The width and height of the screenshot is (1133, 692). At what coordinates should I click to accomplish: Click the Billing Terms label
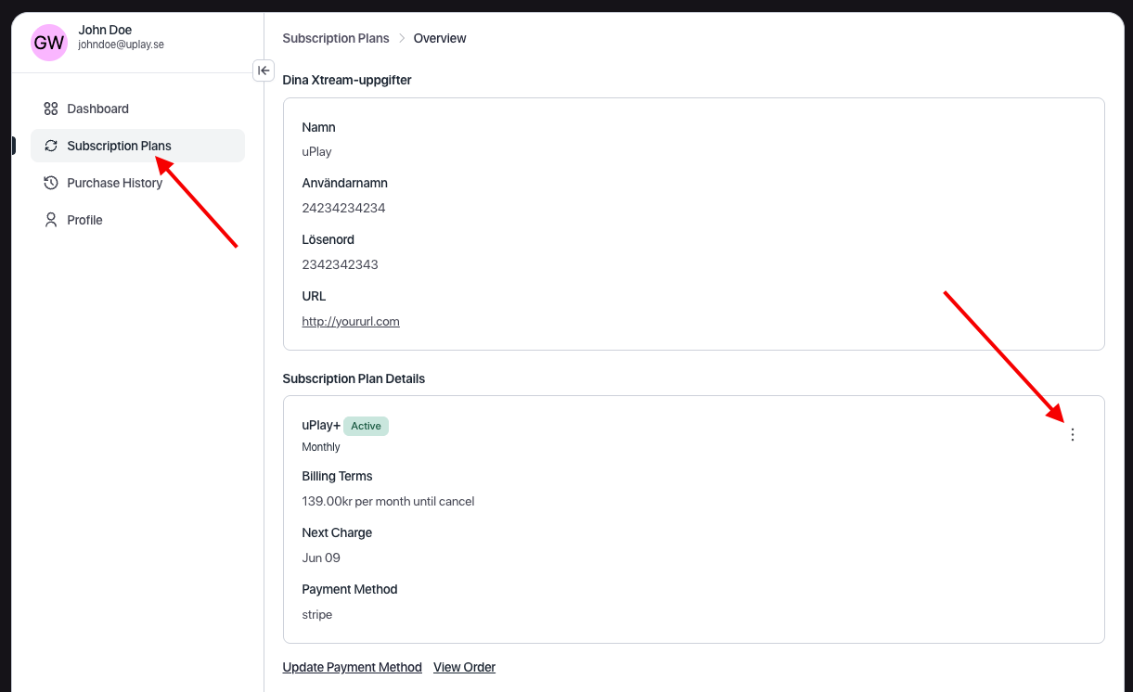pos(337,476)
